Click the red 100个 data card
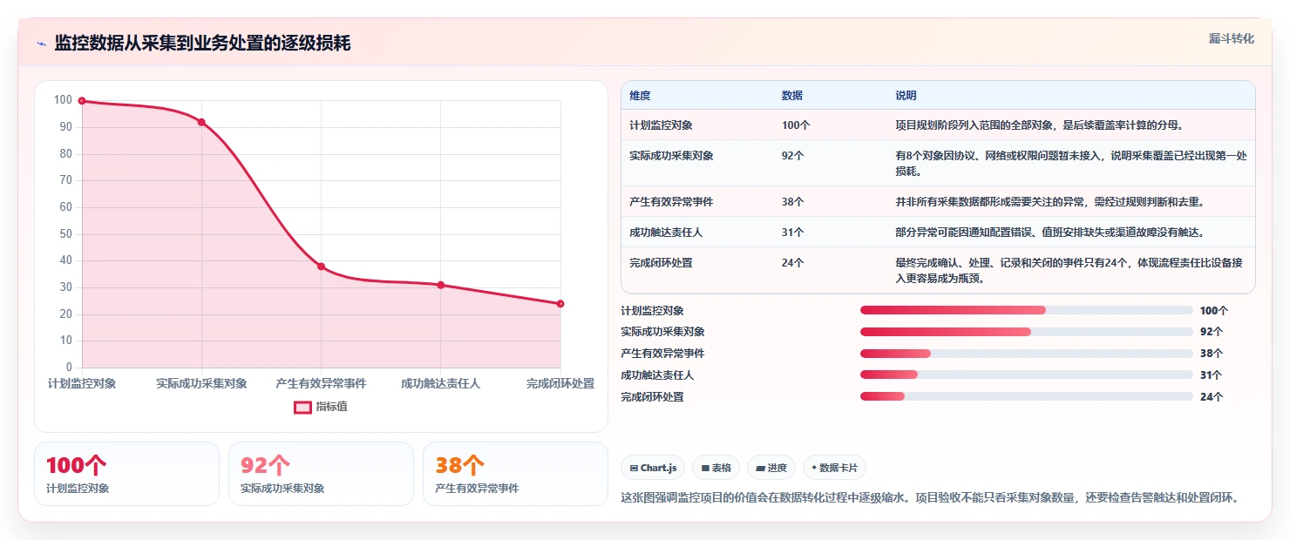Viewport: 1290px width, 540px height. click(126, 474)
